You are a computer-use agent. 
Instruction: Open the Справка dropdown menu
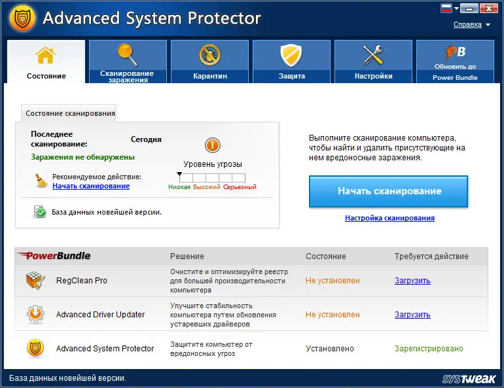point(471,25)
